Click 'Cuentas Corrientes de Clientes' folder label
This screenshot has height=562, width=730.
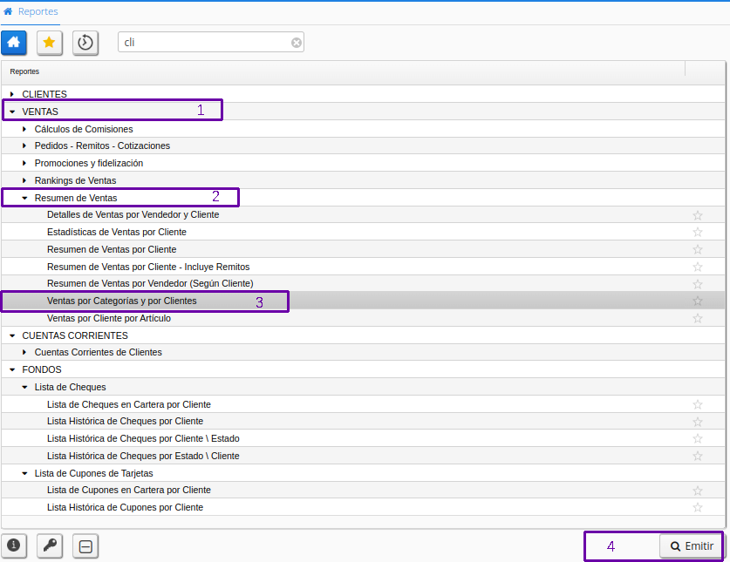[99, 352]
